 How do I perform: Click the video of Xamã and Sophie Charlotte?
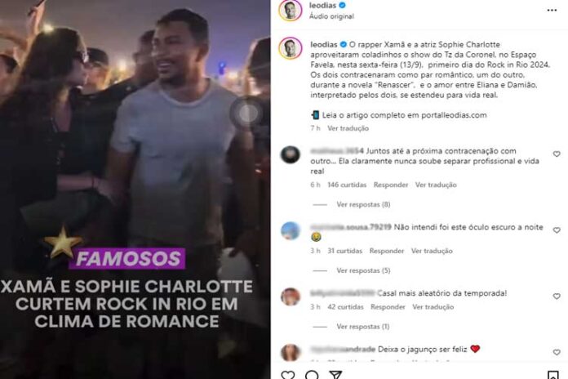[135, 189]
